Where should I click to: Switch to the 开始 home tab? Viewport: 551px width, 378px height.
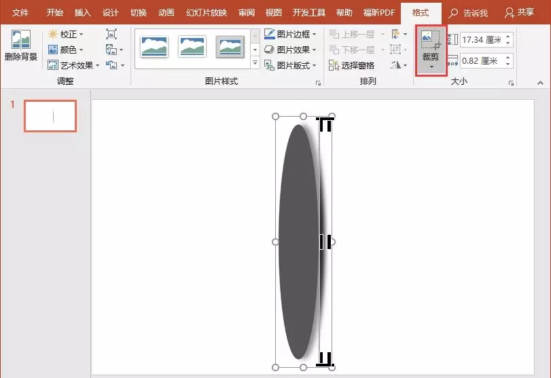[x=55, y=13]
